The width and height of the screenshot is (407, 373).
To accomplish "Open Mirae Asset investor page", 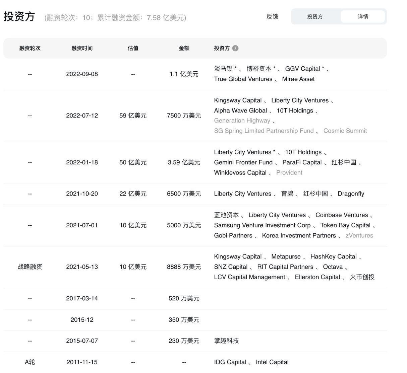I will coord(298,79).
